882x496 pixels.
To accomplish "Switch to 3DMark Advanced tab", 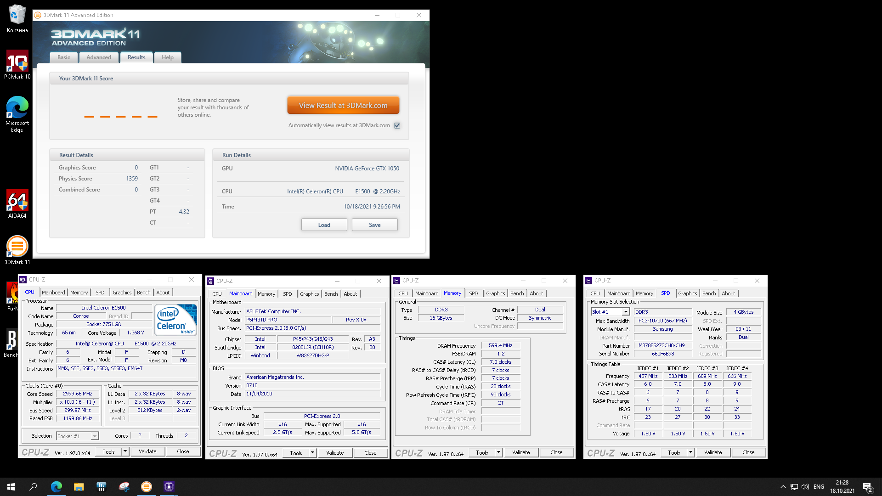I will point(99,57).
